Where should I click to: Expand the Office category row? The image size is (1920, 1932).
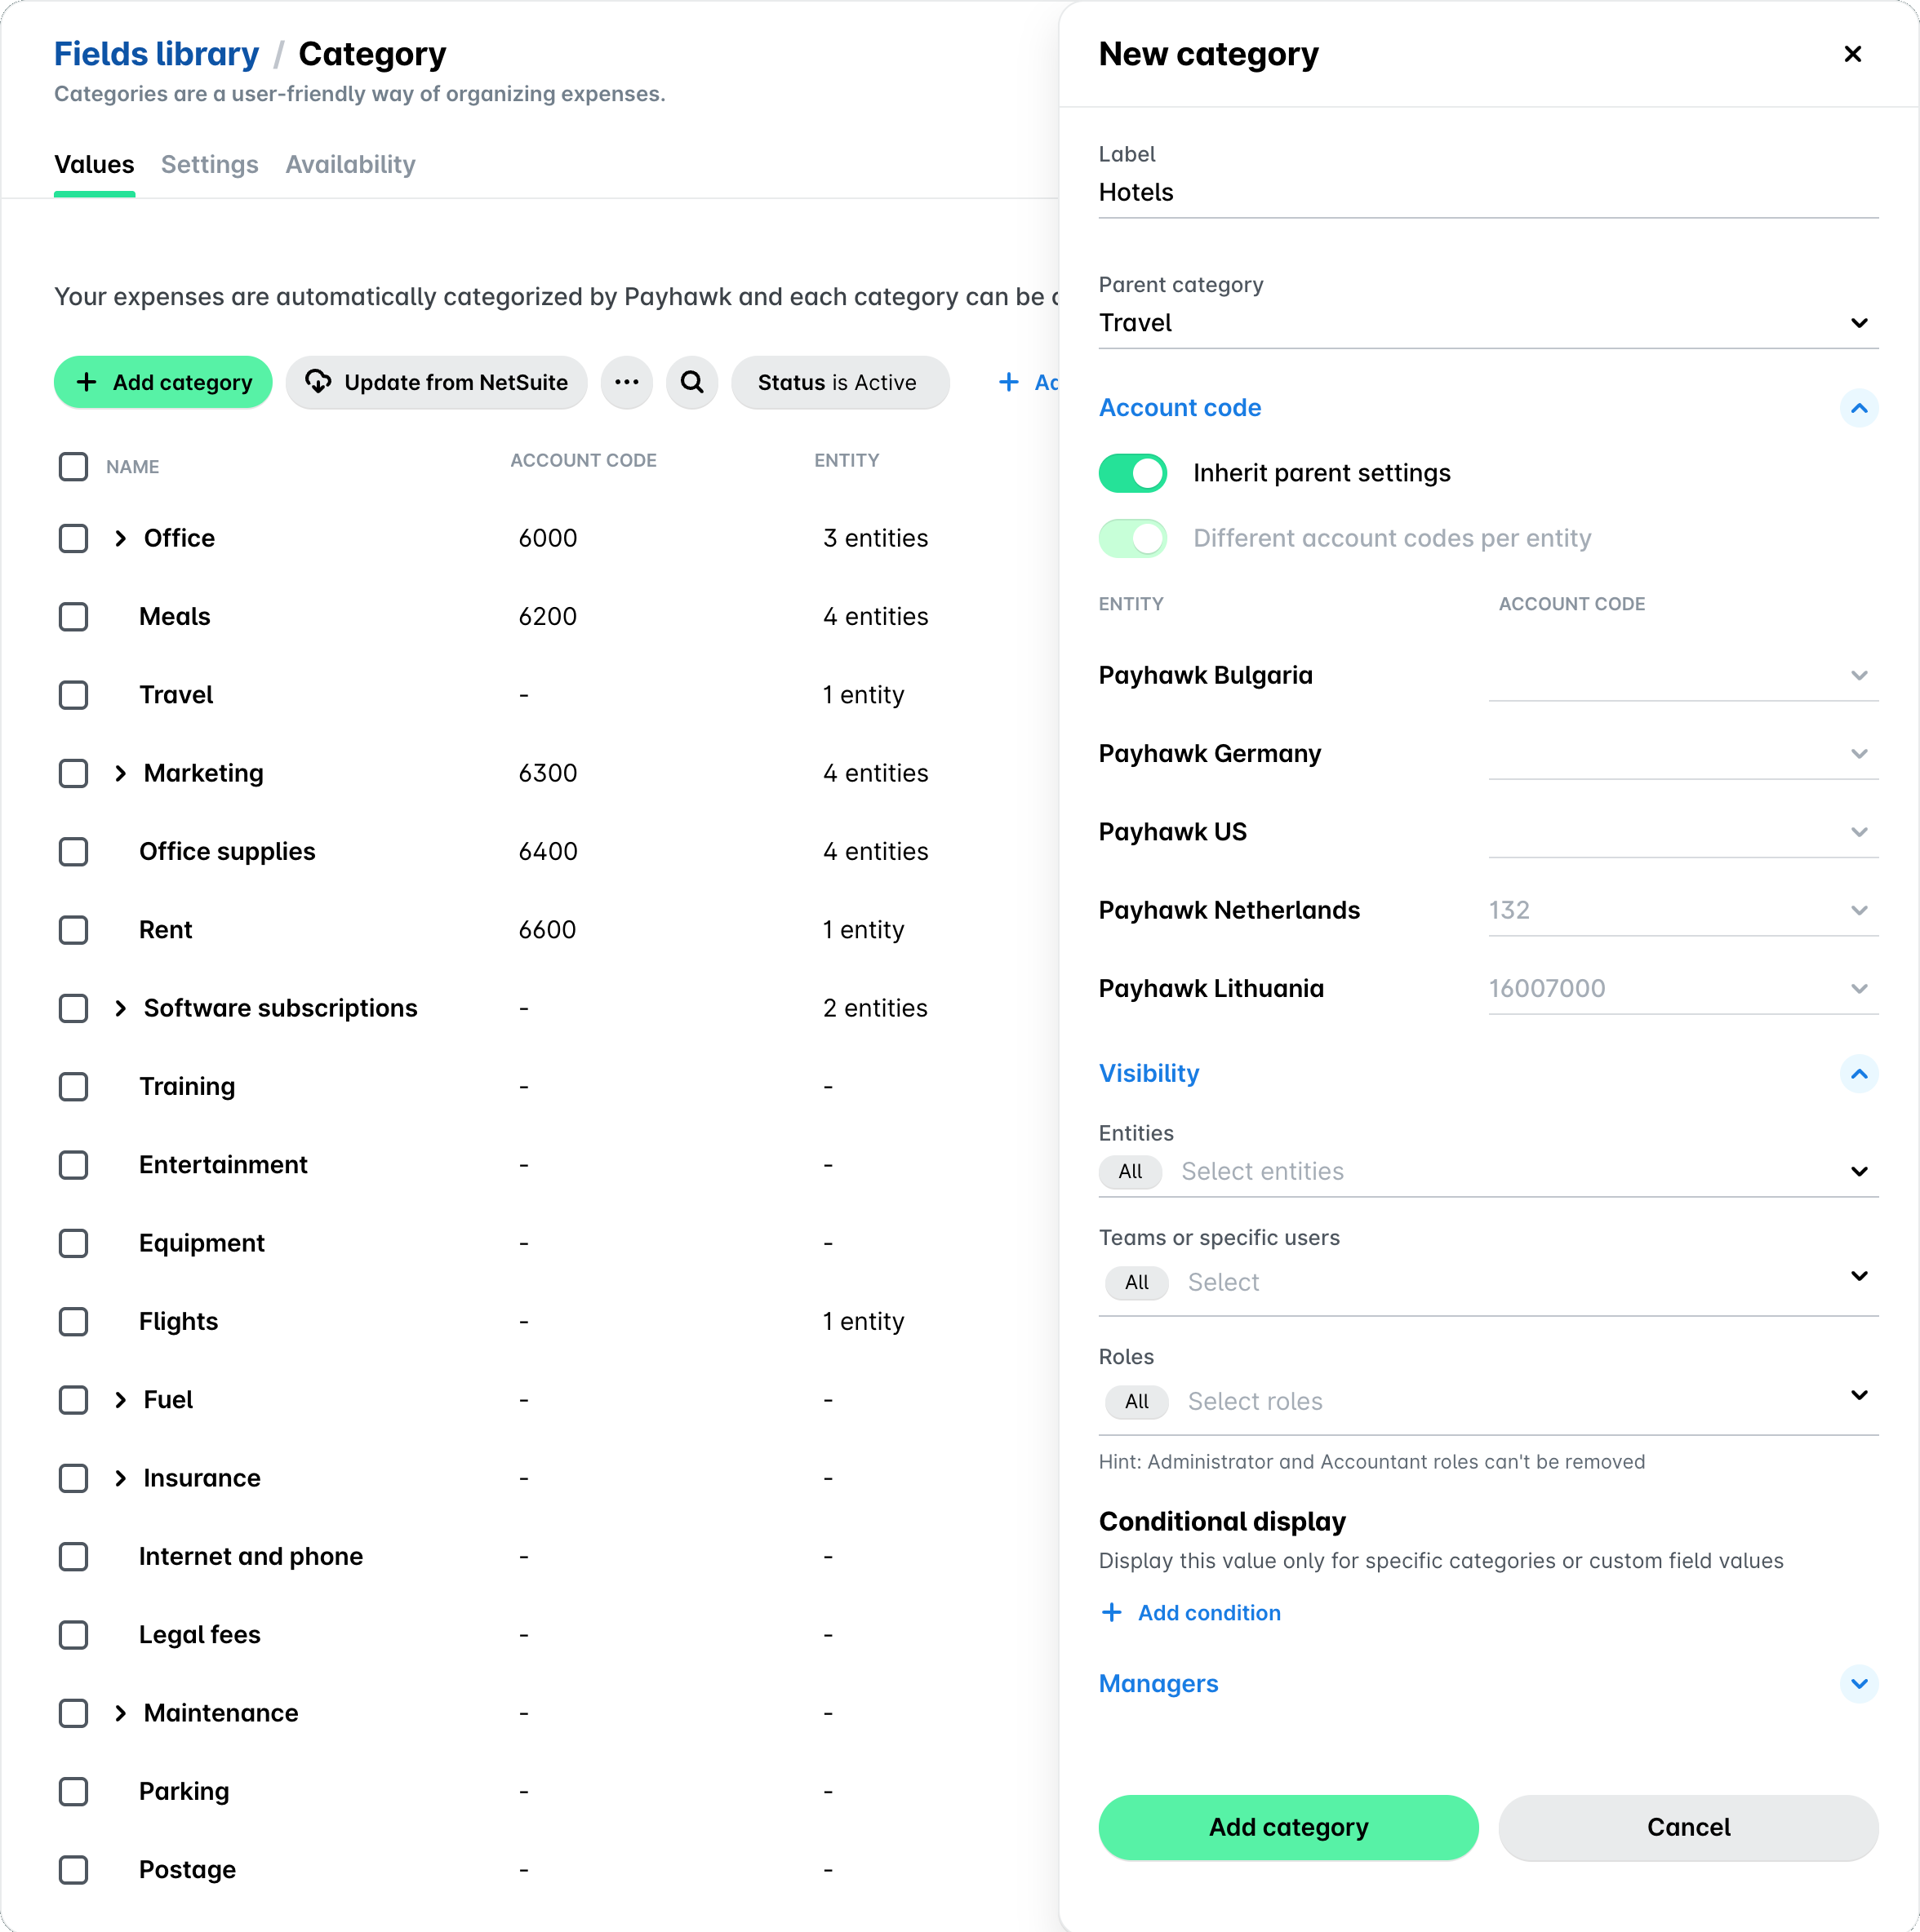pyautogui.click(x=120, y=538)
